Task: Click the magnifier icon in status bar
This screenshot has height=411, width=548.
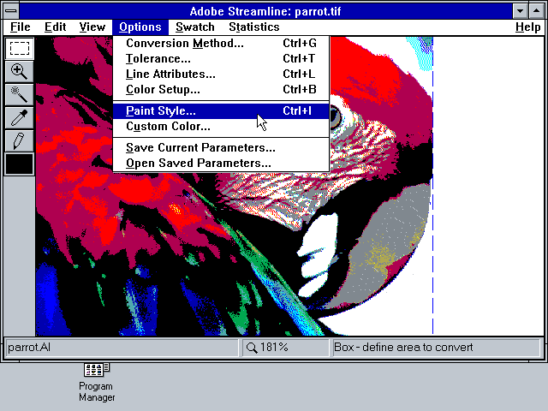Action: [253, 348]
